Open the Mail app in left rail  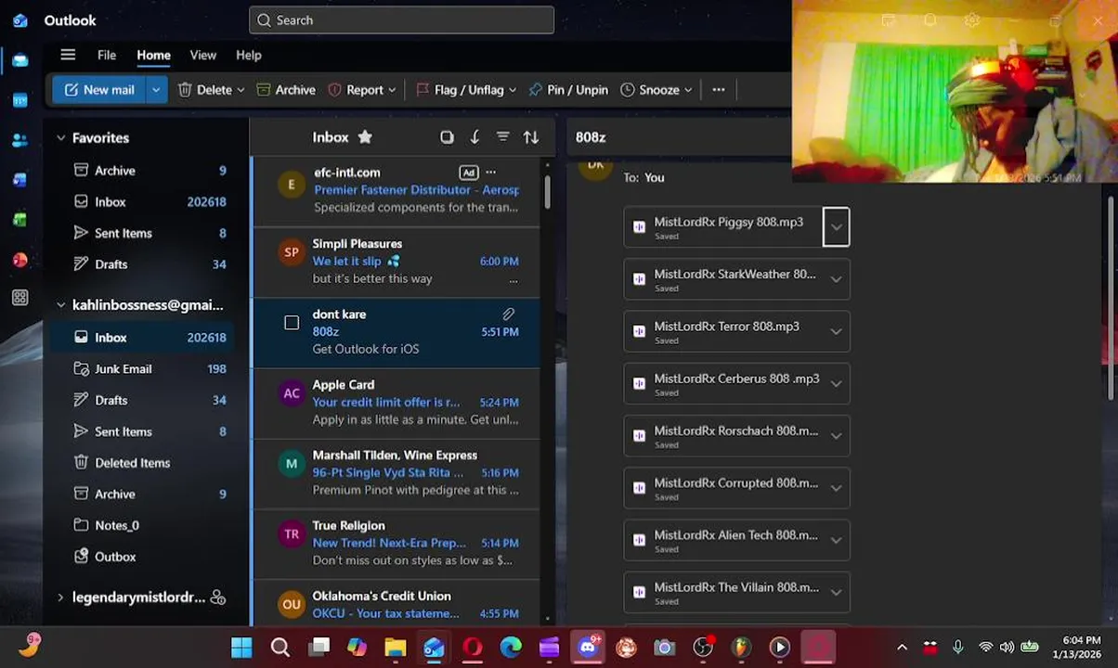(x=19, y=60)
